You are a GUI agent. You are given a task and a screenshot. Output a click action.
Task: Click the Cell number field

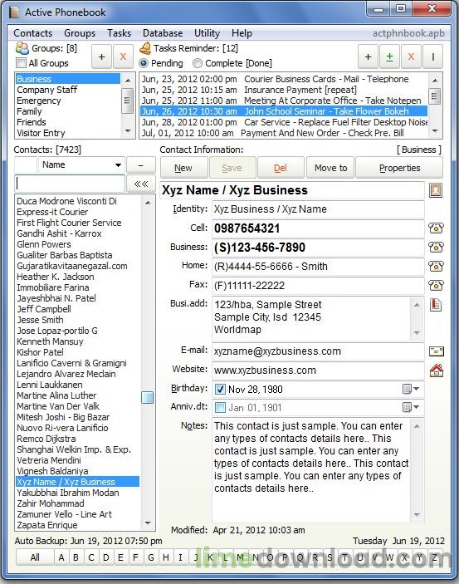point(318,228)
